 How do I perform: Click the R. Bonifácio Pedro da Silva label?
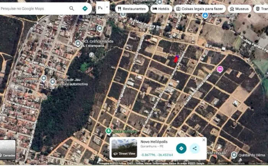154,109
